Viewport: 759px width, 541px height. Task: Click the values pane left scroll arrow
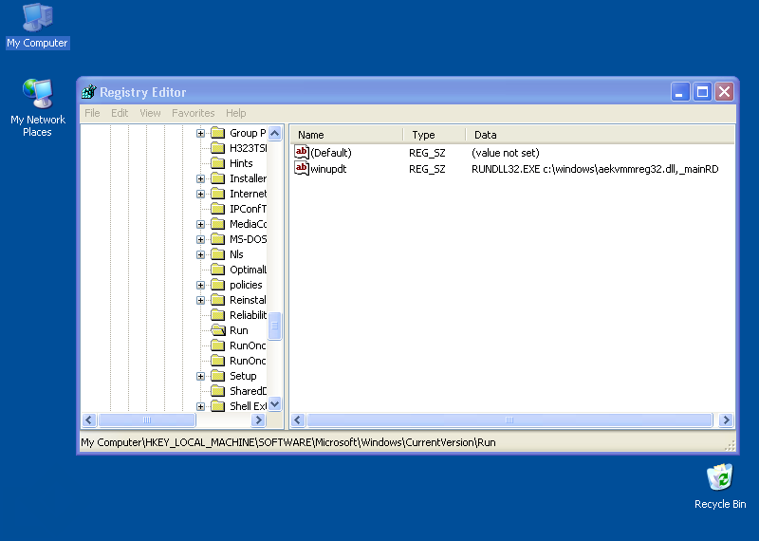click(x=298, y=420)
